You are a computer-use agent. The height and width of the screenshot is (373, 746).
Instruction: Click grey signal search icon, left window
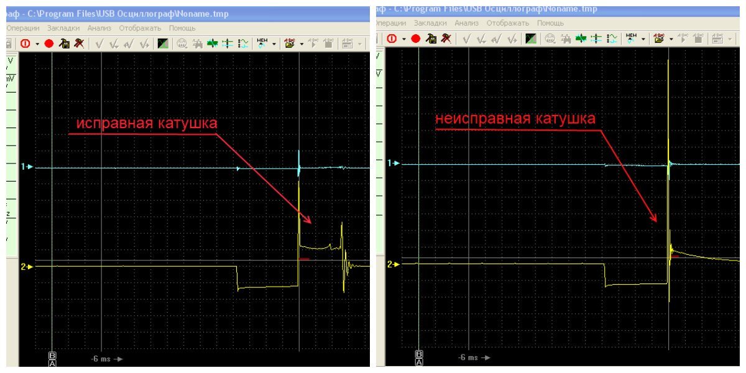198,44
